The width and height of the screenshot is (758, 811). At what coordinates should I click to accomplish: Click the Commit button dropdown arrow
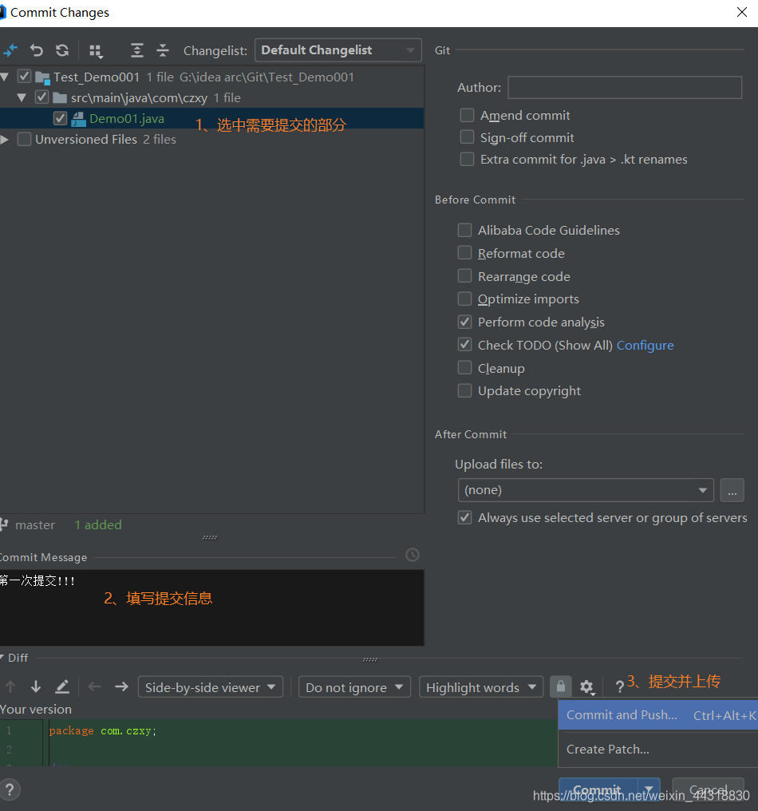(x=649, y=789)
